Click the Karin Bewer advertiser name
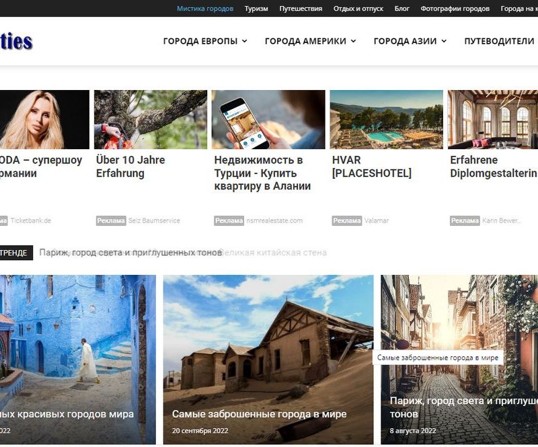The image size is (538, 447). point(501,220)
